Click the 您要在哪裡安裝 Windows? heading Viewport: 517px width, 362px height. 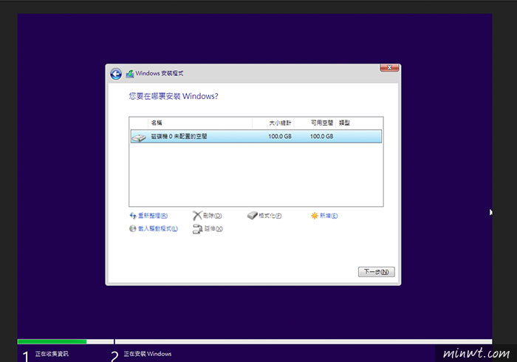pos(174,96)
